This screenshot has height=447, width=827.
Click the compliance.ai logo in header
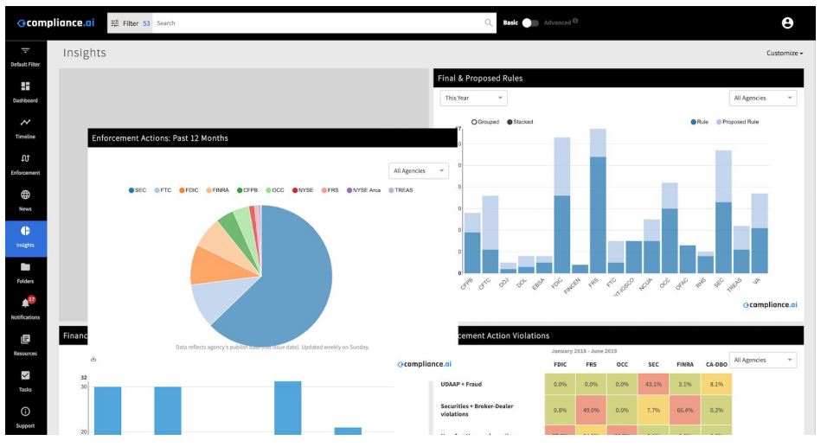pos(56,22)
